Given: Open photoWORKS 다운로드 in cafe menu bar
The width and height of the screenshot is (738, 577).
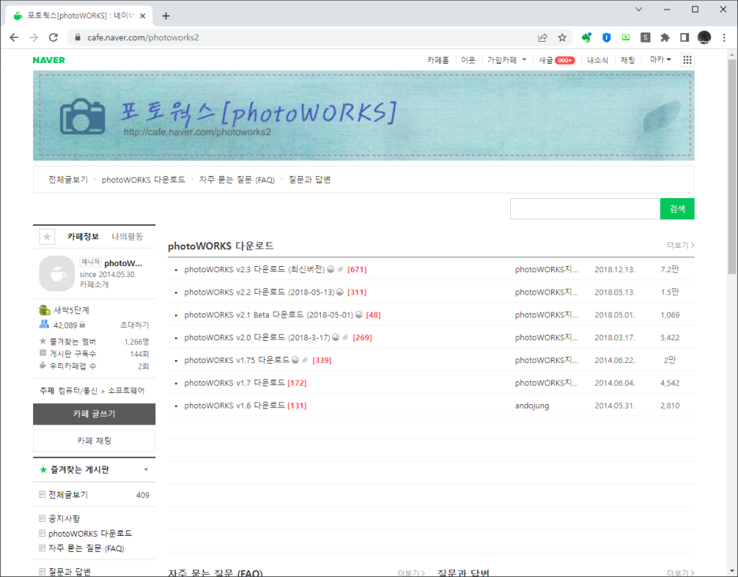Looking at the screenshot, I should [x=143, y=179].
